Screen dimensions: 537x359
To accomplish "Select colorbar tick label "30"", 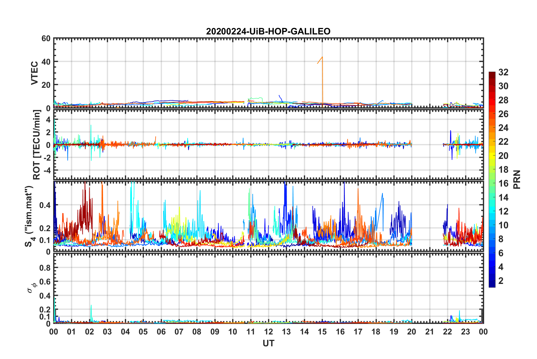I will pyautogui.click(x=503, y=86).
